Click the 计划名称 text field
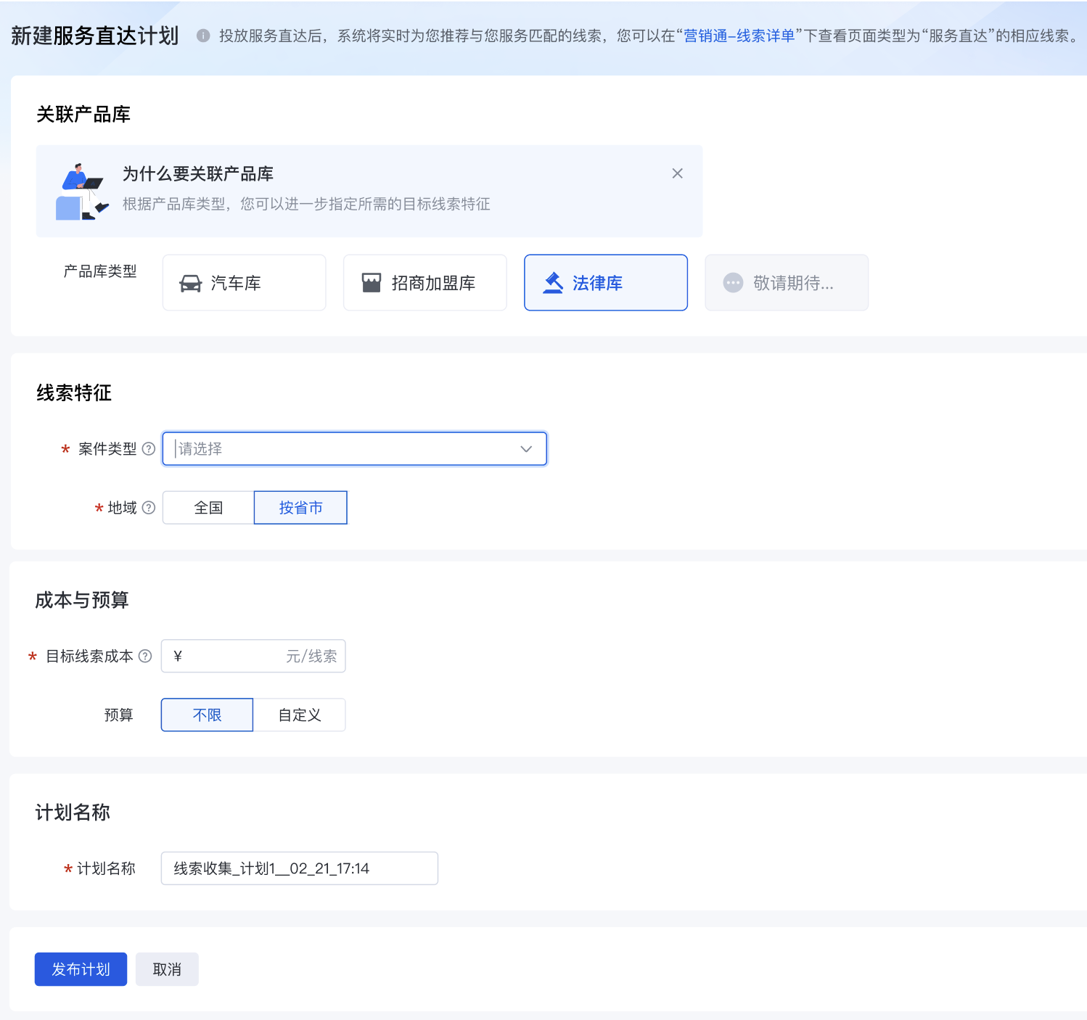The image size is (1087, 1020). point(299,868)
